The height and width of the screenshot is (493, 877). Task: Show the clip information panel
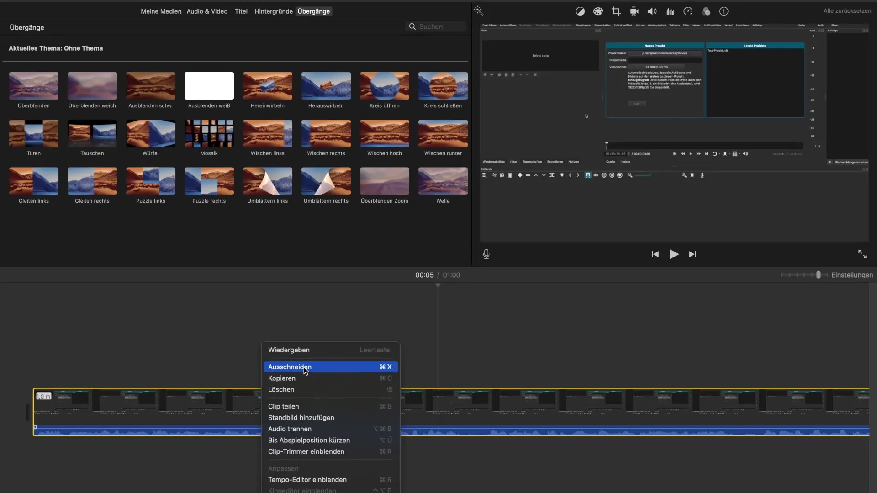[724, 11]
